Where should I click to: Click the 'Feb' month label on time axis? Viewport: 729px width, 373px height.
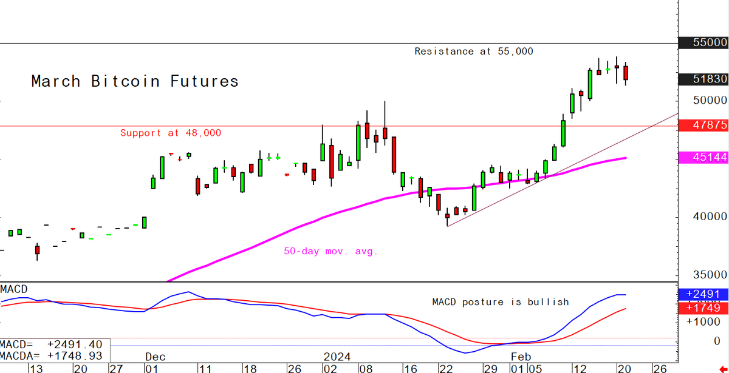pyautogui.click(x=521, y=356)
